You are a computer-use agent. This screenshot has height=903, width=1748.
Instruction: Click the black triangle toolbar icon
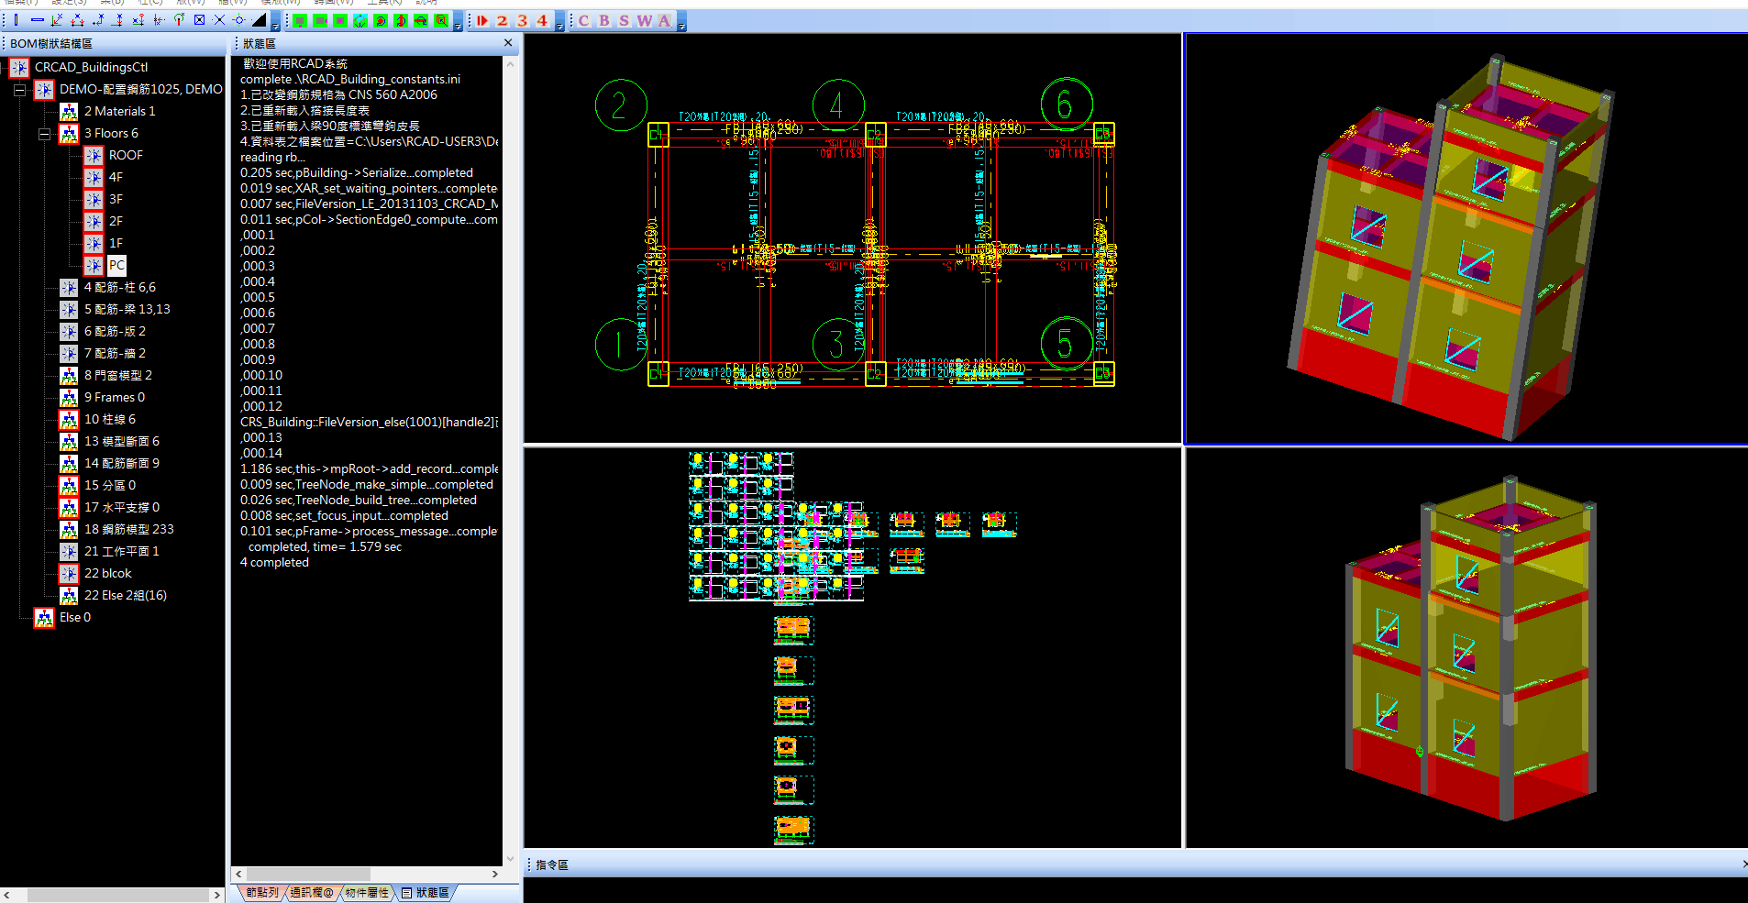point(260,20)
